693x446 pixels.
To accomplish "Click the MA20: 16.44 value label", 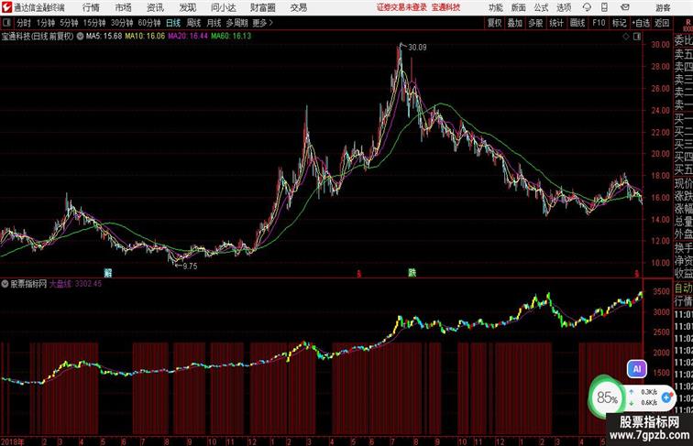I will tap(188, 37).
